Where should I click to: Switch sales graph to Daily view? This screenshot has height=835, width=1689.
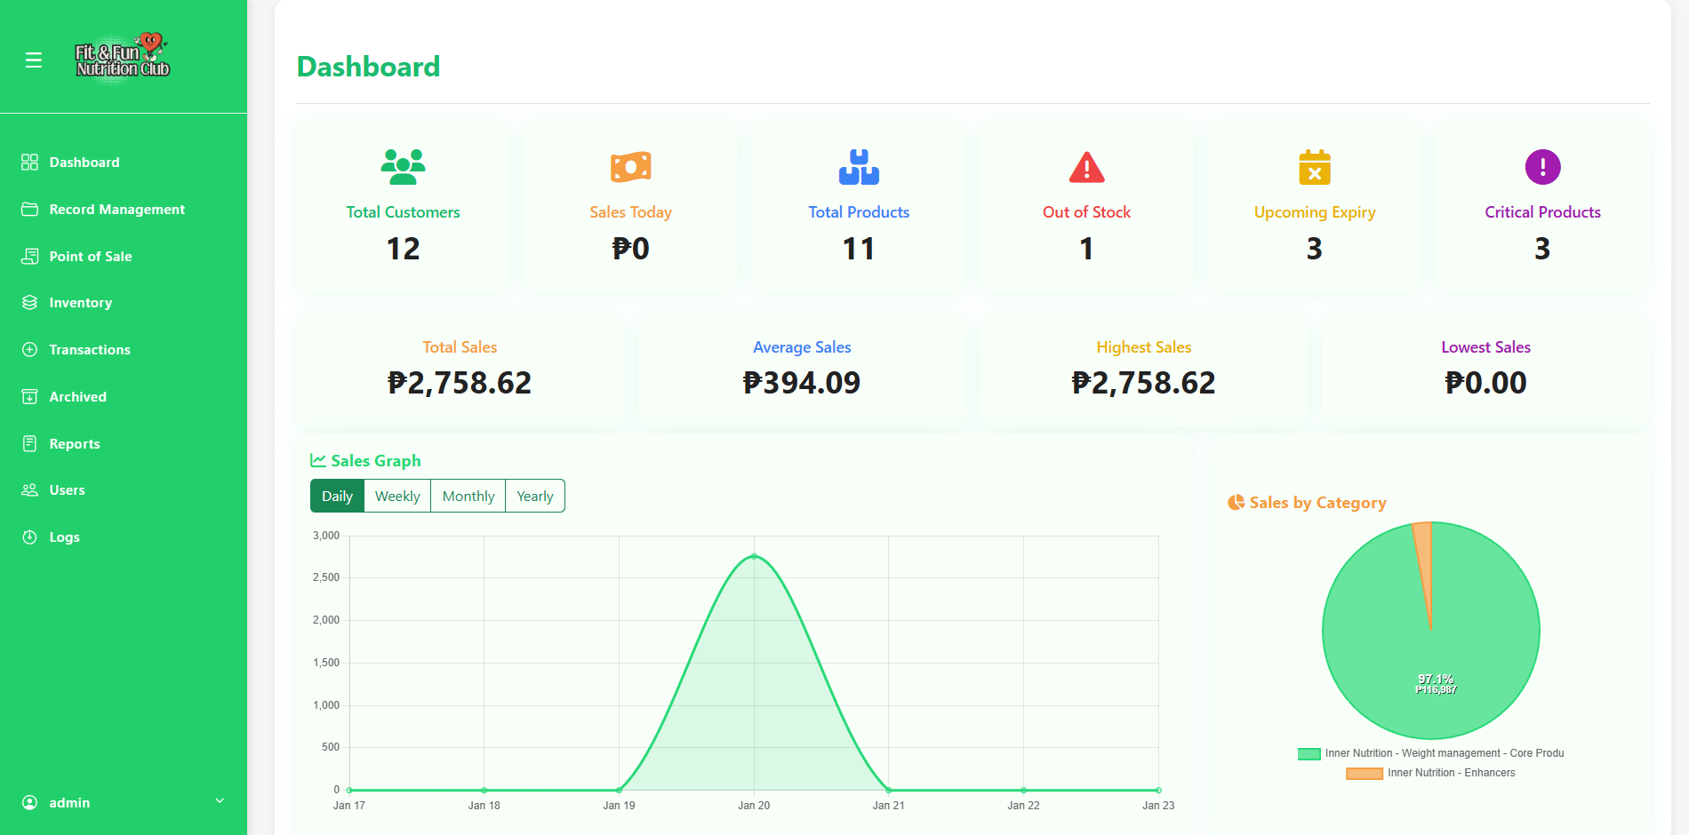(x=337, y=496)
